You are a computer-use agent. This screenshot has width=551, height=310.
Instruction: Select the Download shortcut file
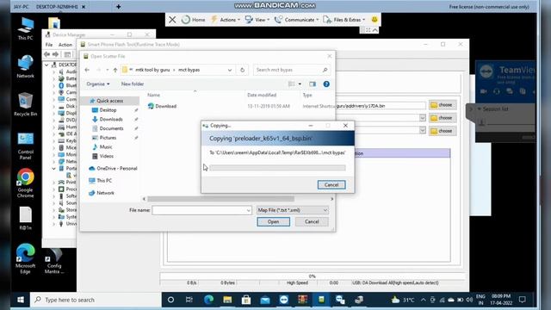coord(166,106)
